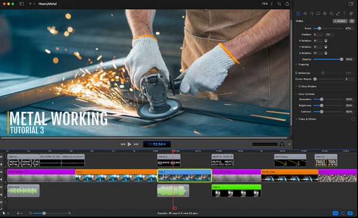Adjust the Scale slider
The image size is (358, 218).
pyautogui.click(x=328, y=28)
